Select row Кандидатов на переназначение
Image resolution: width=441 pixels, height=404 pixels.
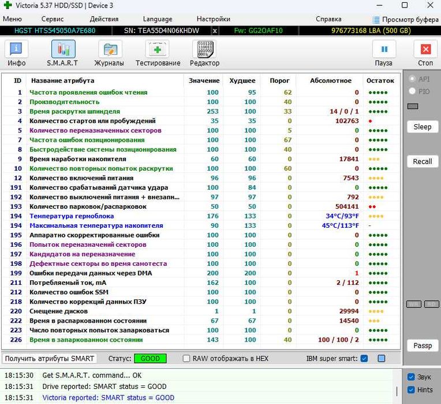201,254
